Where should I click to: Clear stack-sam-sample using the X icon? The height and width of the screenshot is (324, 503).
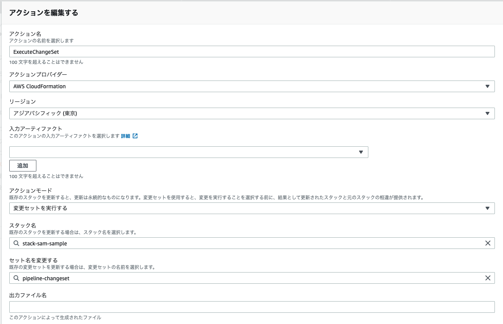pos(488,243)
